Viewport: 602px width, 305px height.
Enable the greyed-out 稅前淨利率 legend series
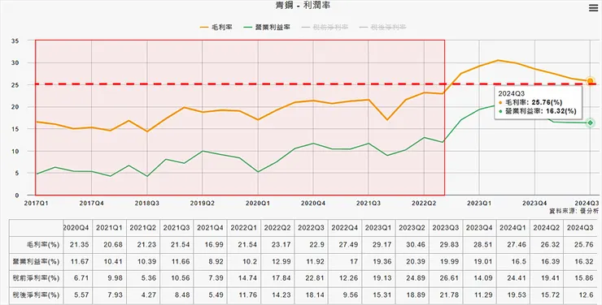coord(325,27)
